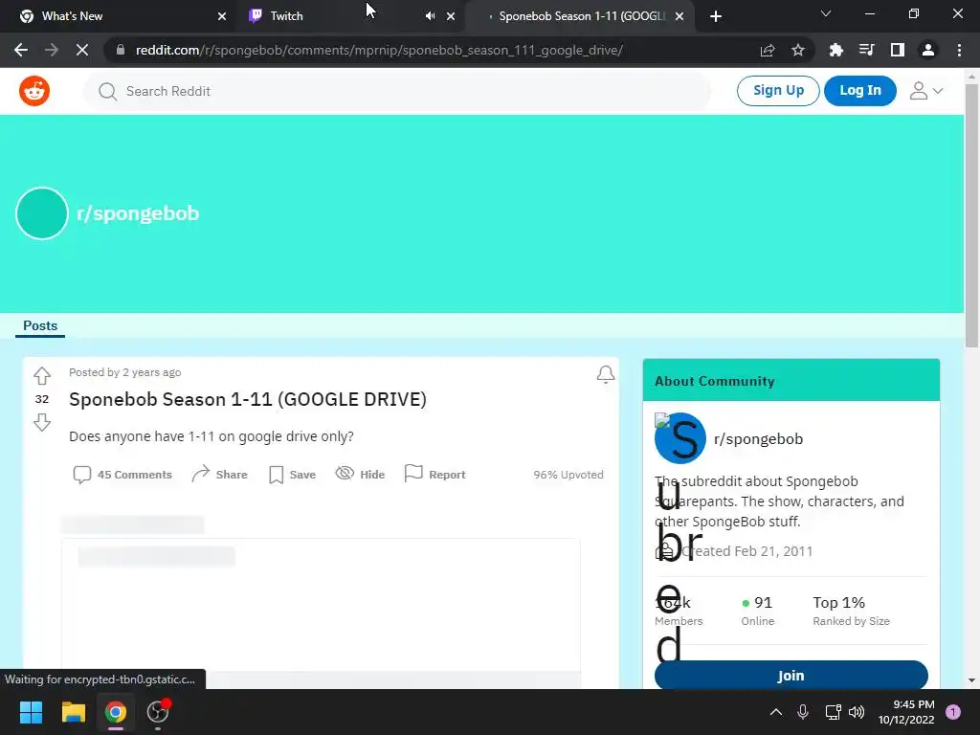The image size is (980, 735).
Task: Open the Windows Start menu
Action: tap(31, 712)
